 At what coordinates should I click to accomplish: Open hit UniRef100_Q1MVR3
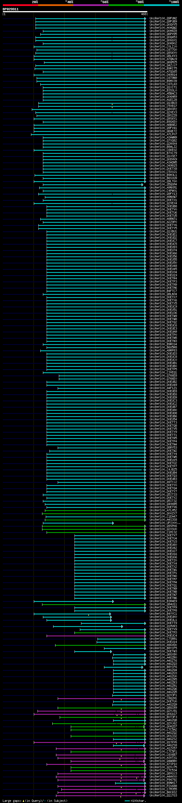tap(163, 626)
